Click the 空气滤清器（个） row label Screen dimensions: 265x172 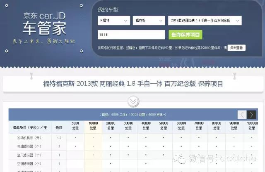[29, 155]
